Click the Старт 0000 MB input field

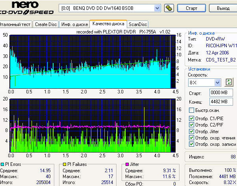coord(221,93)
